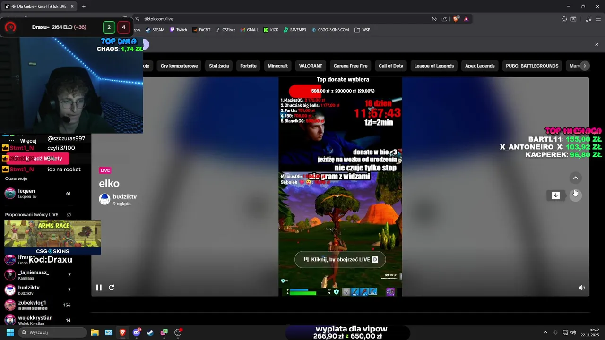
Task: Select the VALORANT category chip
Action: 311,66
